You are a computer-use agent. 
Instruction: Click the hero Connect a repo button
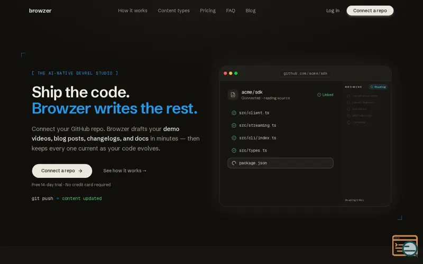(x=62, y=171)
